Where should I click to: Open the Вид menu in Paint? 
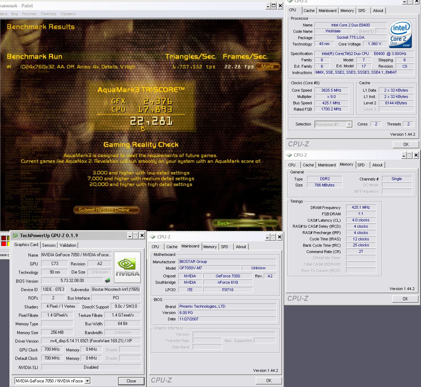coord(14,14)
